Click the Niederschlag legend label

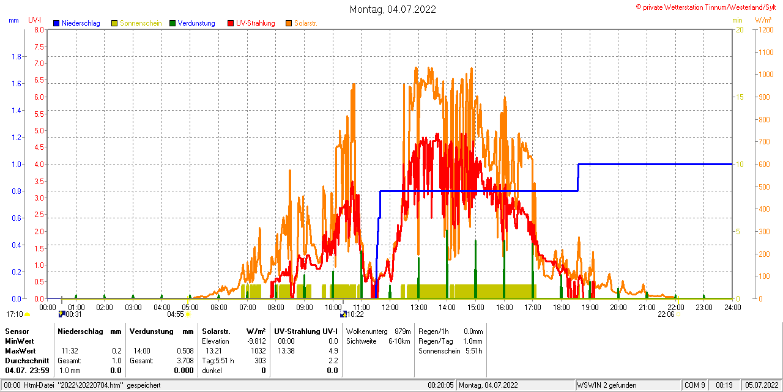pyautogui.click(x=80, y=23)
